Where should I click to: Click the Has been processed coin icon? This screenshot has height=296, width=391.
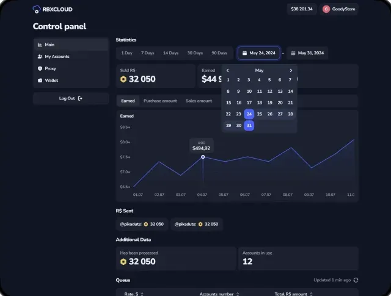click(x=123, y=262)
